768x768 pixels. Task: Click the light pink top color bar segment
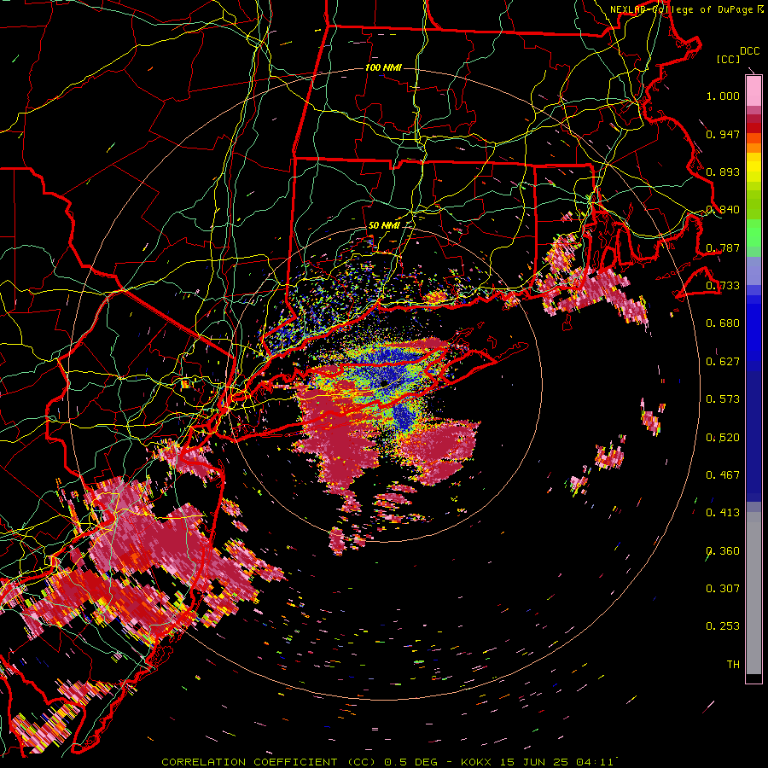pos(753,91)
